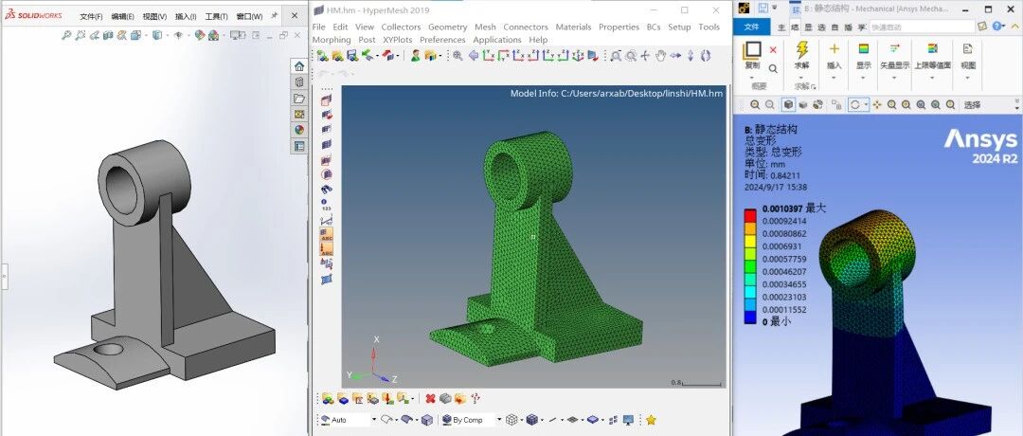
Task: Open SolidWorks Resources home tab in task pane
Action: tap(298, 66)
